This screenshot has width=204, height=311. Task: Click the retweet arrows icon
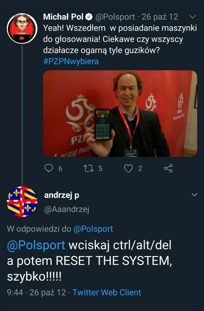88,169
